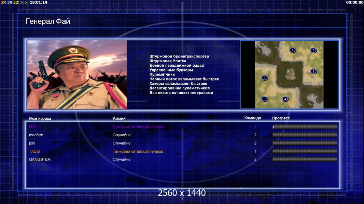Select start position marker 4 on minimap
This screenshot has height=204, width=364.
click(x=285, y=99)
